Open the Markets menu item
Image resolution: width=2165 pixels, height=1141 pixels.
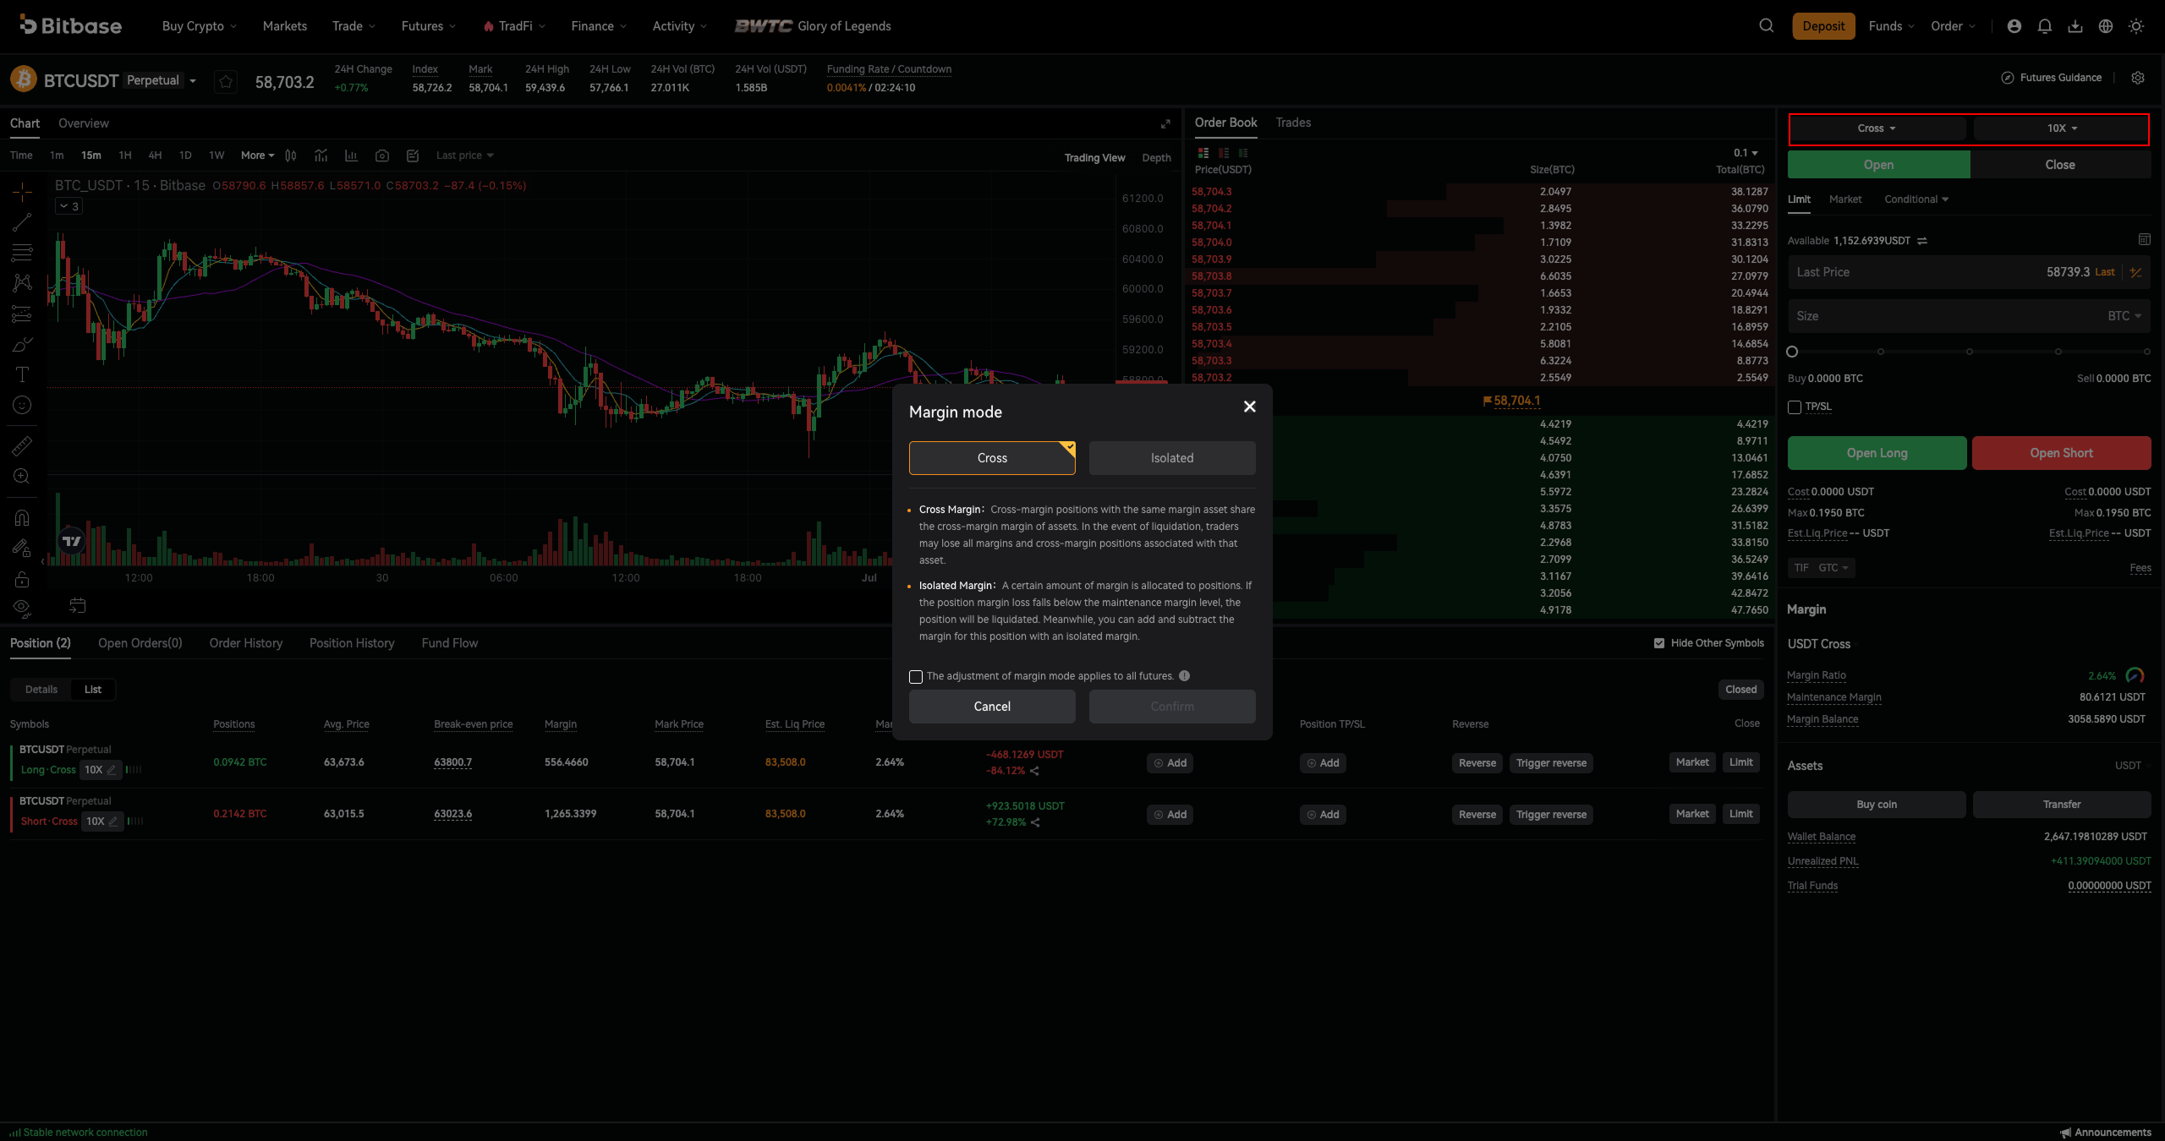285,26
